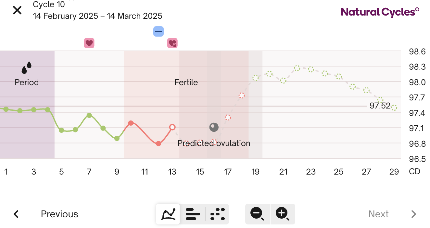Image resolution: width=430 pixels, height=228 pixels.
Task: Switch to the curve graph view
Action: click(168, 214)
